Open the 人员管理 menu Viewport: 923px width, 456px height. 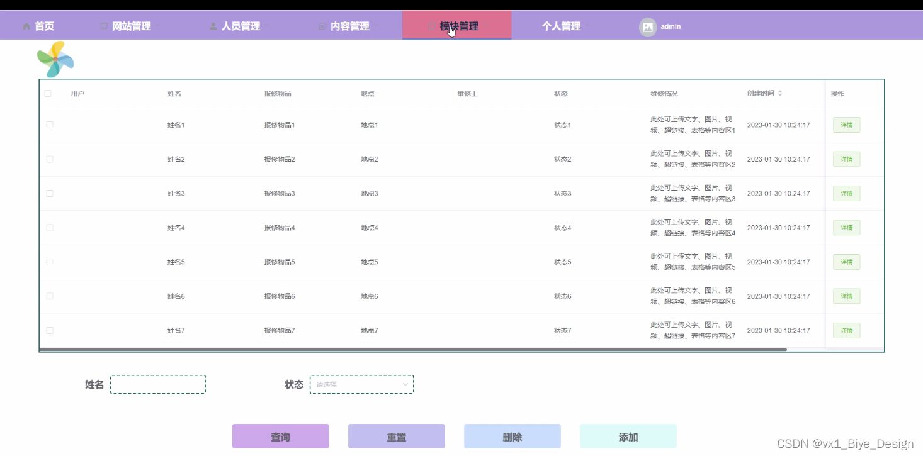240,26
